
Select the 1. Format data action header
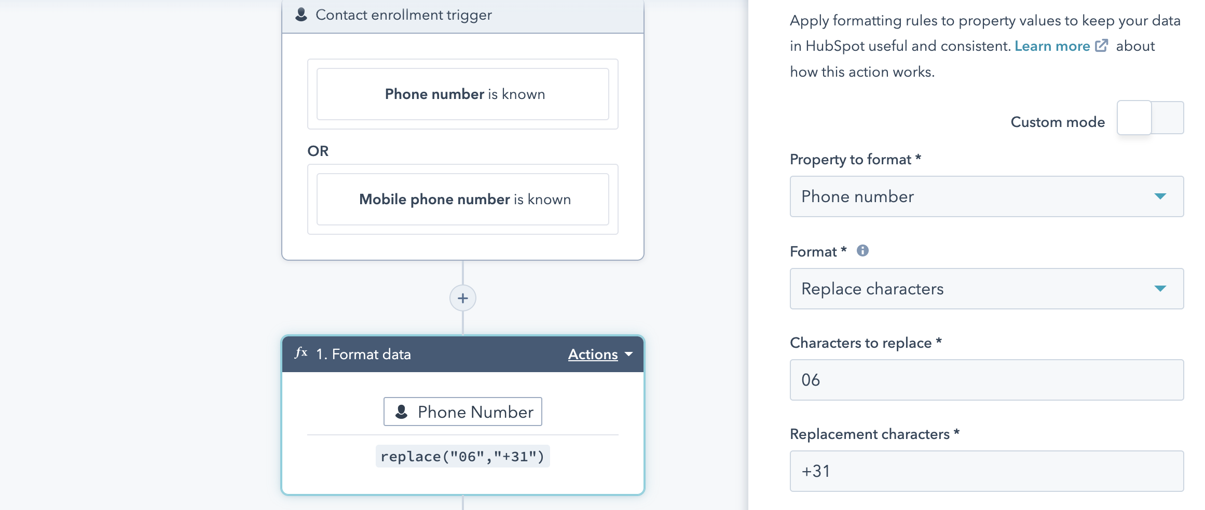coord(462,354)
